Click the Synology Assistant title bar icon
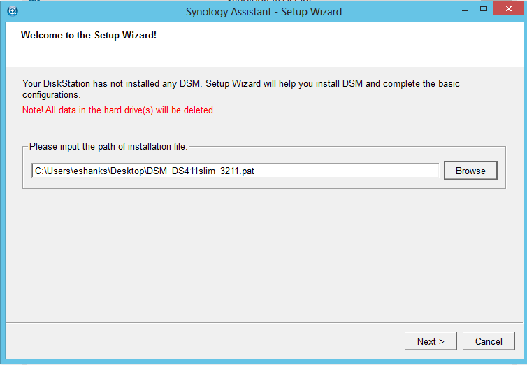Image resolution: width=527 pixels, height=365 pixels. click(12, 10)
